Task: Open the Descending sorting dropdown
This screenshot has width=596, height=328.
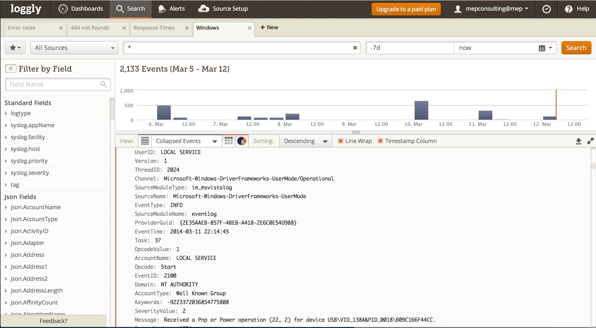Action: point(305,141)
